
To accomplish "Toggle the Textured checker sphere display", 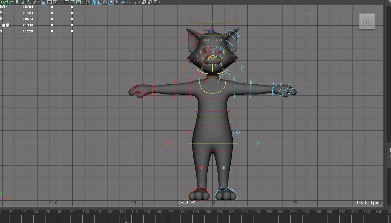I will pyautogui.click(x=111, y=2).
